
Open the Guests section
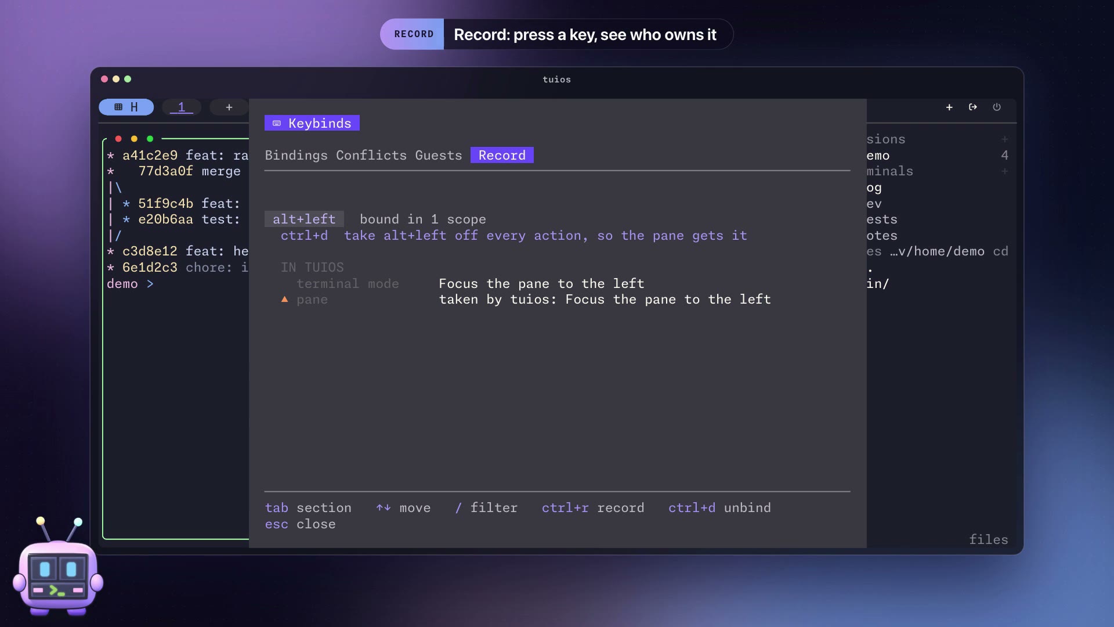click(439, 156)
